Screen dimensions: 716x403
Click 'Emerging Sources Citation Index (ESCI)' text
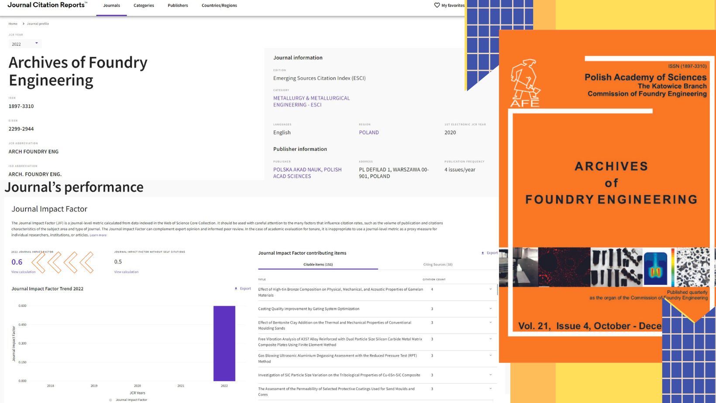320,79
